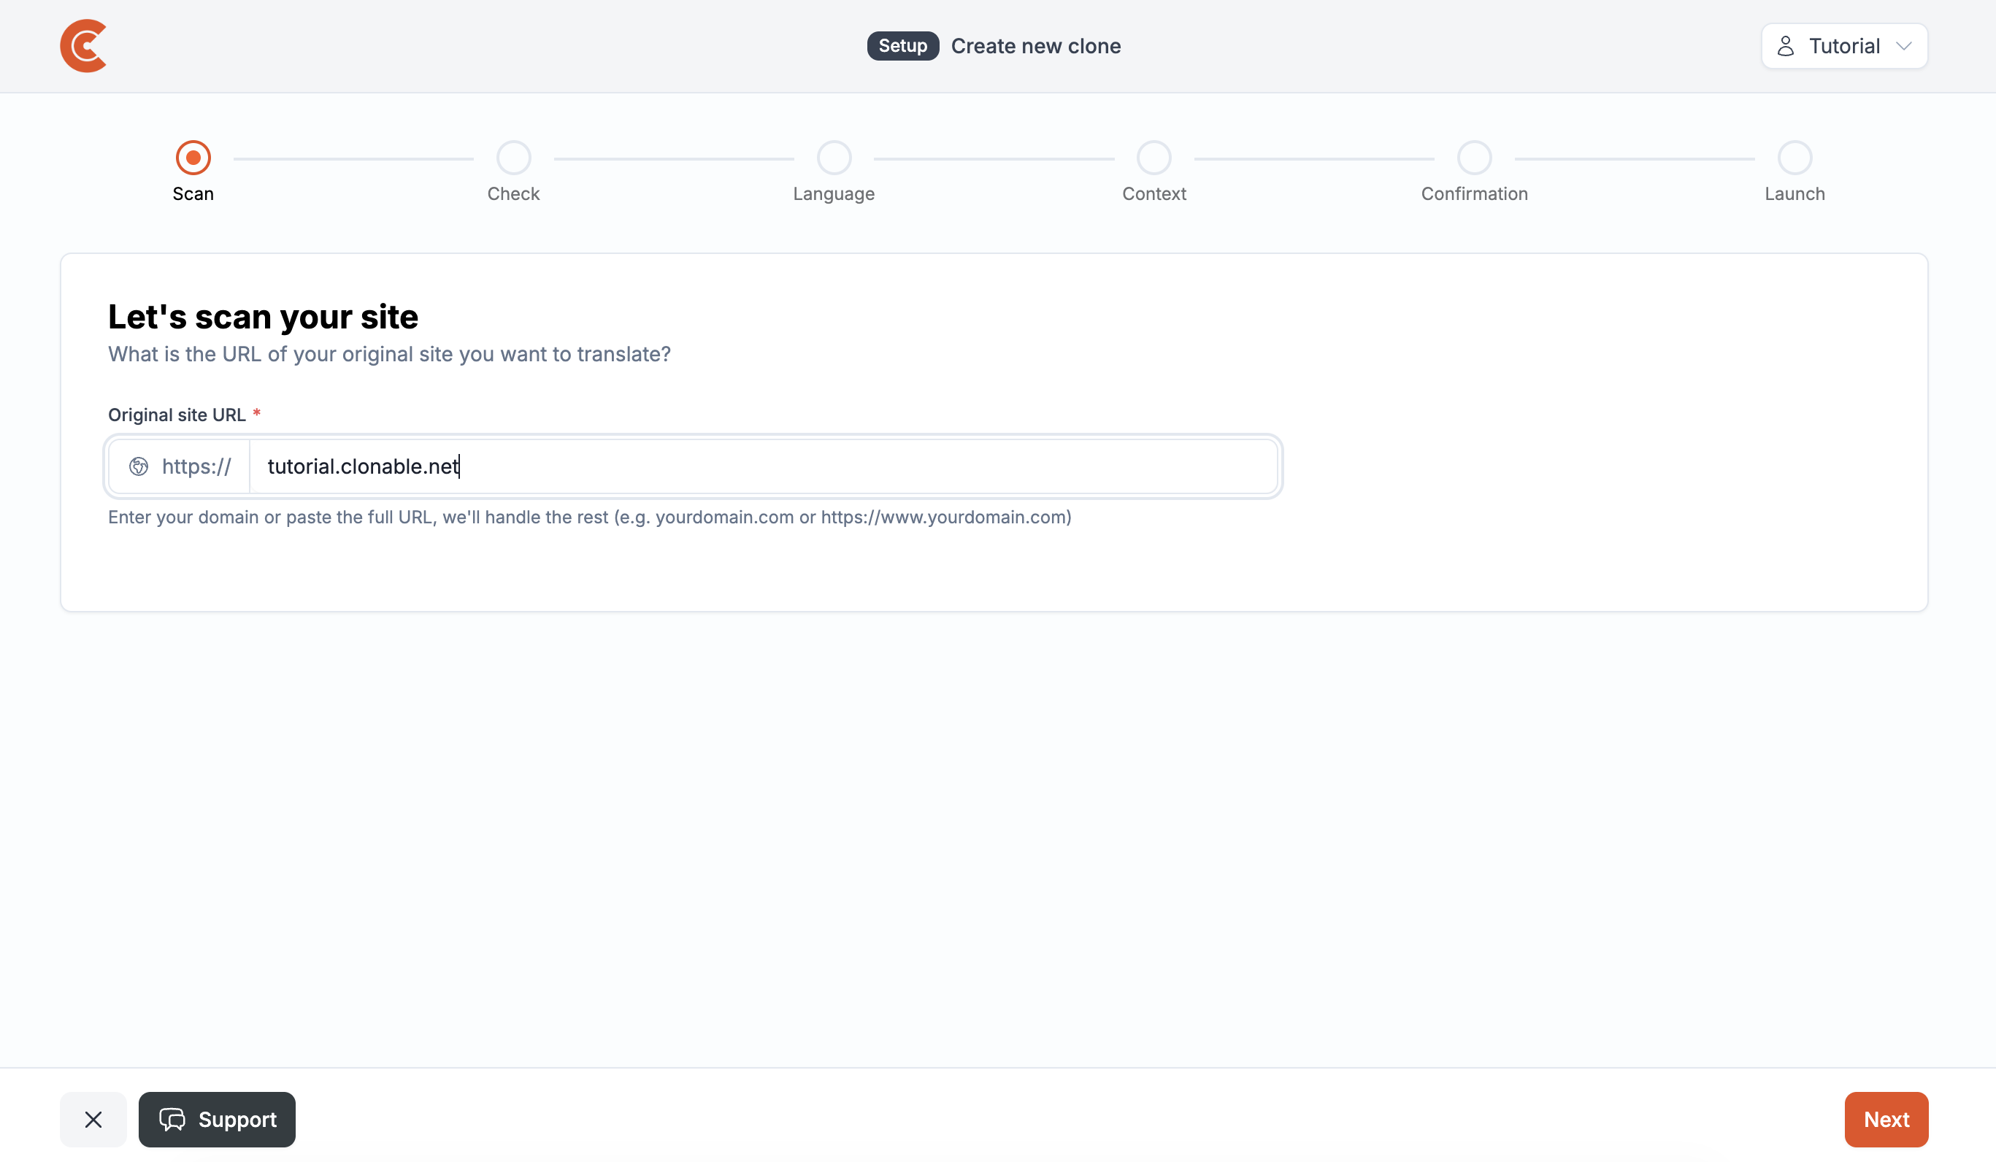The height and width of the screenshot is (1162, 1996).
Task: Click the globe icon before https://
Action: pos(139,466)
